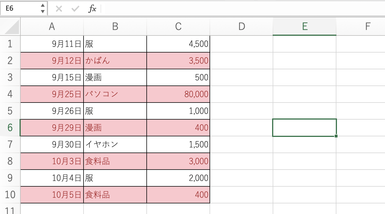Select the 食料品 cell in row 8

point(115,161)
